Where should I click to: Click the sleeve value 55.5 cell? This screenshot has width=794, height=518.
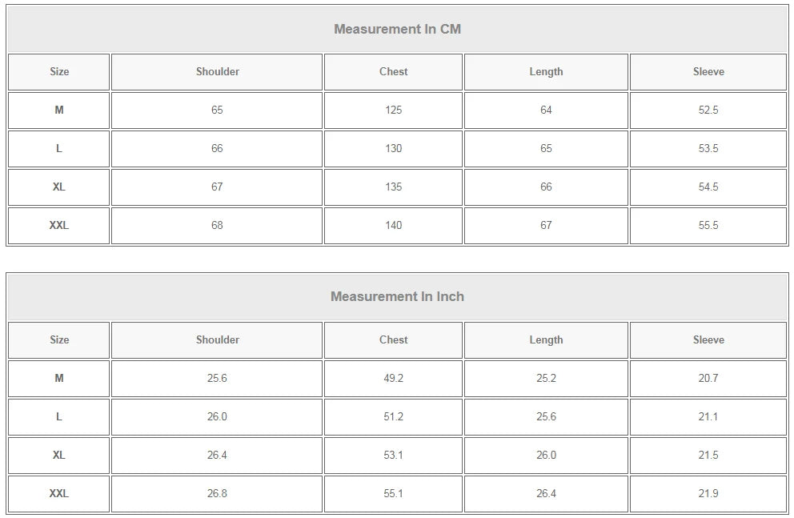(x=708, y=225)
